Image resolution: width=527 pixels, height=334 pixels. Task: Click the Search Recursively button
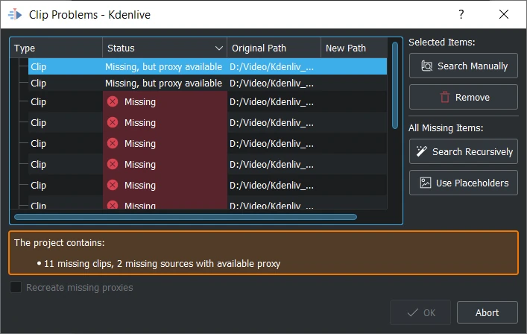463,151
